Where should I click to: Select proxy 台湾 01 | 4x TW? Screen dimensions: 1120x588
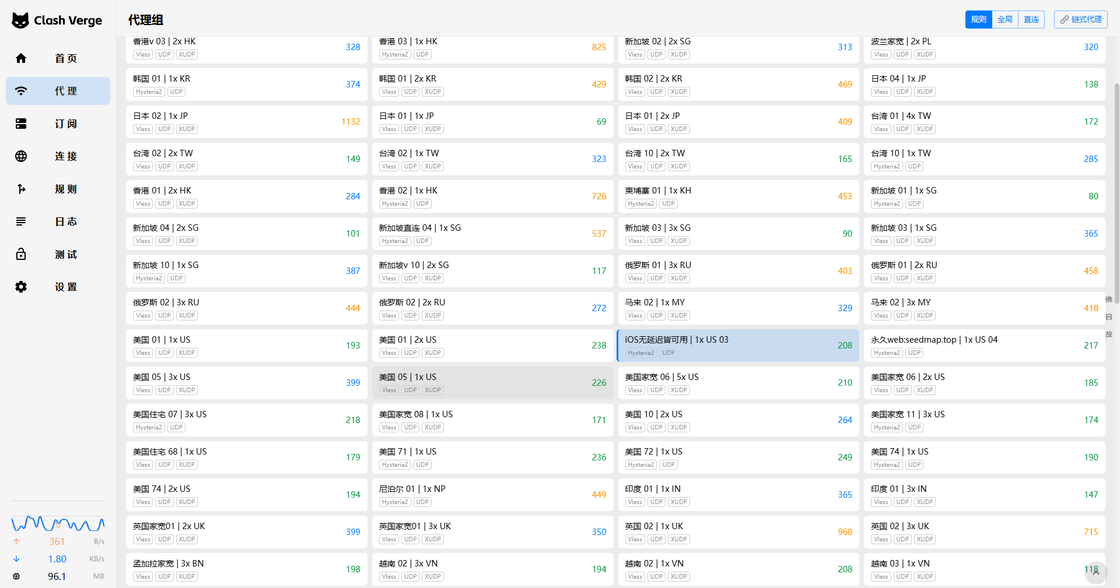tap(984, 122)
